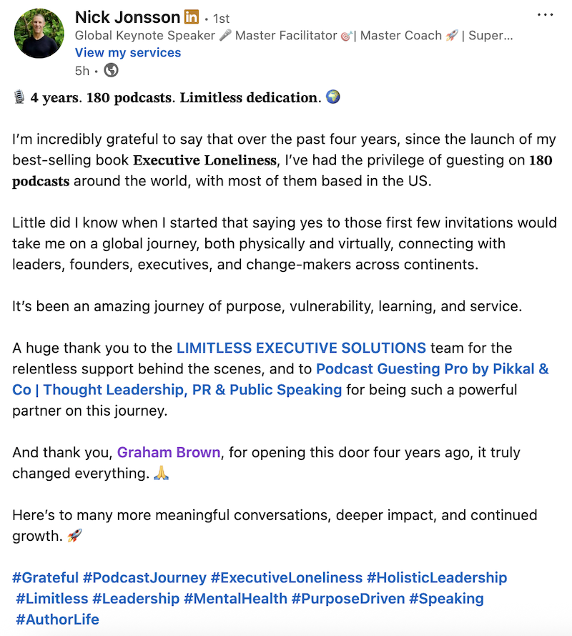Visit Graham Brown's mentioned profile
Screen dimensions: 572x636
(x=169, y=453)
